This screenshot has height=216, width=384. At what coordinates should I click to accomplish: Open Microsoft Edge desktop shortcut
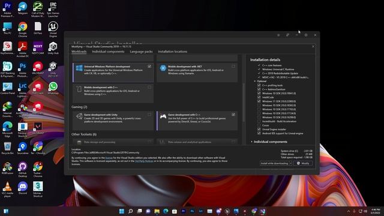(7, 130)
